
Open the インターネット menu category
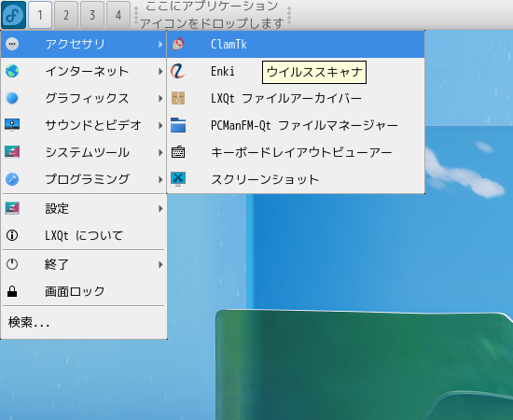tap(84, 71)
